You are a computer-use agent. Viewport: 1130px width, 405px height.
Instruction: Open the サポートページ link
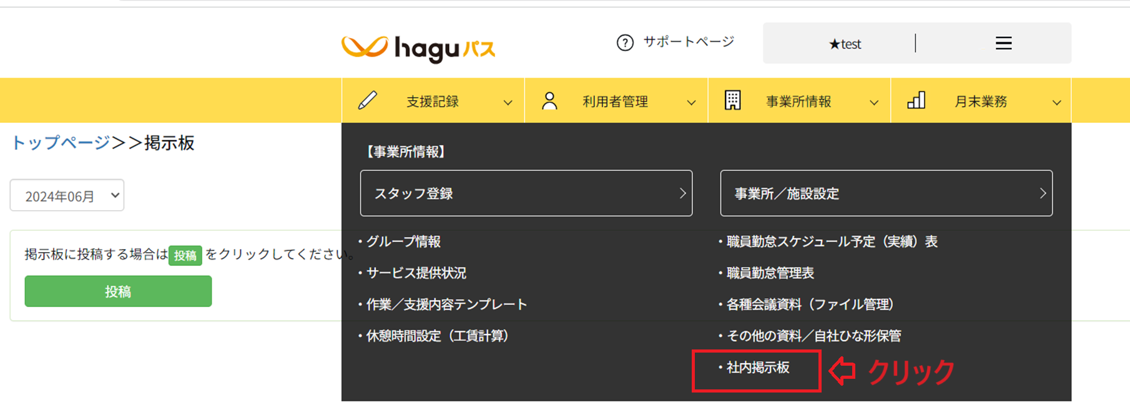tap(689, 42)
